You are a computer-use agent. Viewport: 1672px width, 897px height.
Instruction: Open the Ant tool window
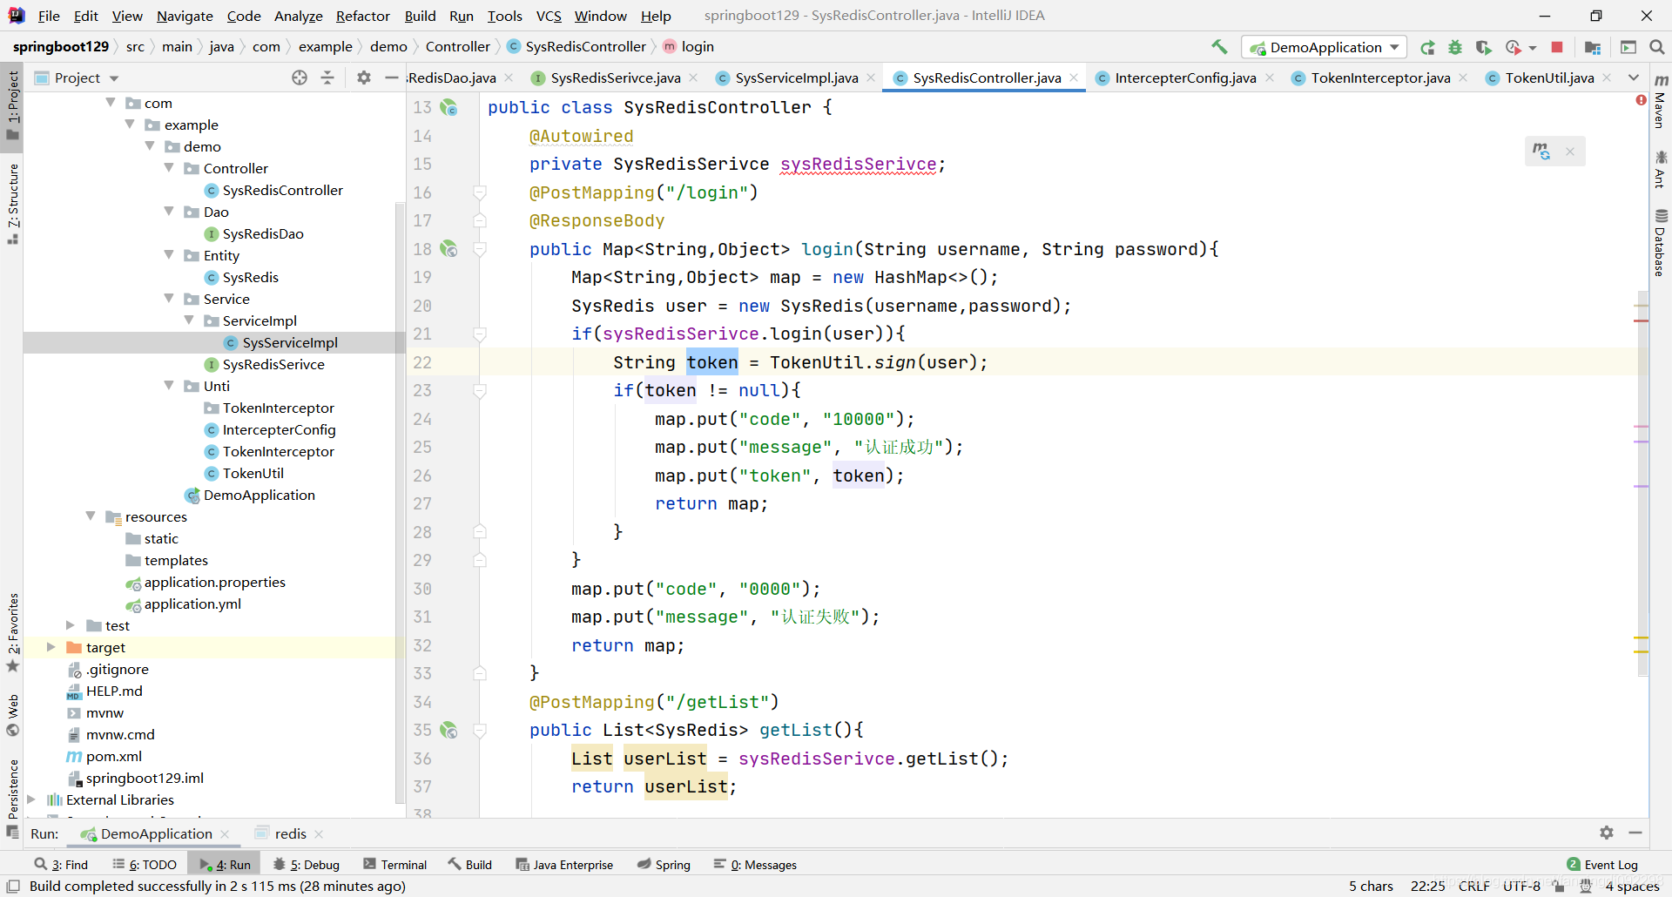(1661, 169)
